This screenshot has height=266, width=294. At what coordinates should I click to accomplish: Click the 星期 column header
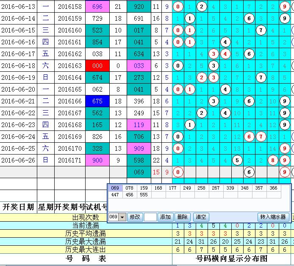point(45,207)
